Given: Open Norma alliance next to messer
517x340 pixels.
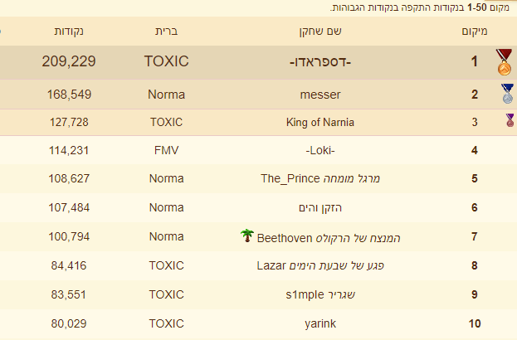Looking at the screenshot, I should click(166, 95).
